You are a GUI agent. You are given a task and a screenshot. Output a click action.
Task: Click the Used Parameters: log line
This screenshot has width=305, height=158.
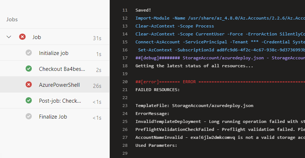pos(156,146)
